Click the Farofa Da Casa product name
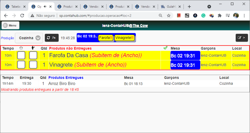This screenshot has width=250, height=133. (x=68, y=55)
